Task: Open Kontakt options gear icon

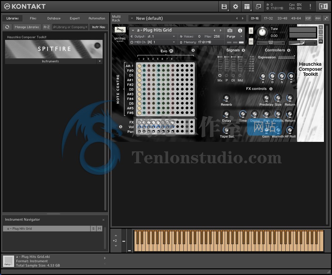Action: tap(235, 7)
